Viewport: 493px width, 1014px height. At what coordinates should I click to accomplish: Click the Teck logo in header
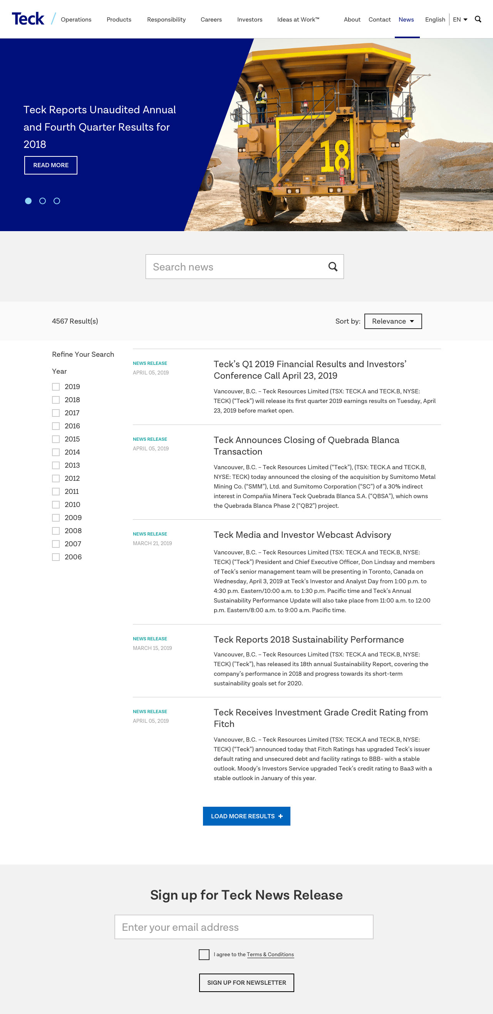pos(28,19)
